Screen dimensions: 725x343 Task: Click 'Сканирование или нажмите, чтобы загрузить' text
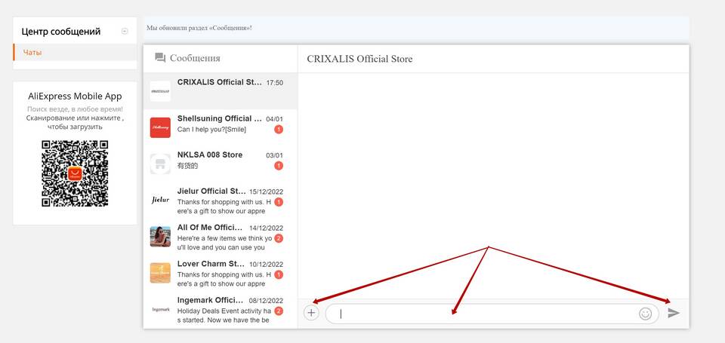tap(75, 122)
